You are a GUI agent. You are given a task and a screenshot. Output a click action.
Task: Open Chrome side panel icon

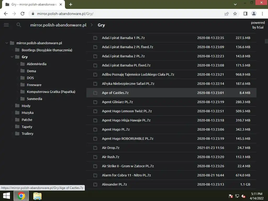point(245,14)
